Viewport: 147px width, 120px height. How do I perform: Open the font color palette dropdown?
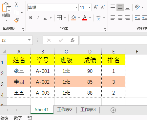[90, 18]
